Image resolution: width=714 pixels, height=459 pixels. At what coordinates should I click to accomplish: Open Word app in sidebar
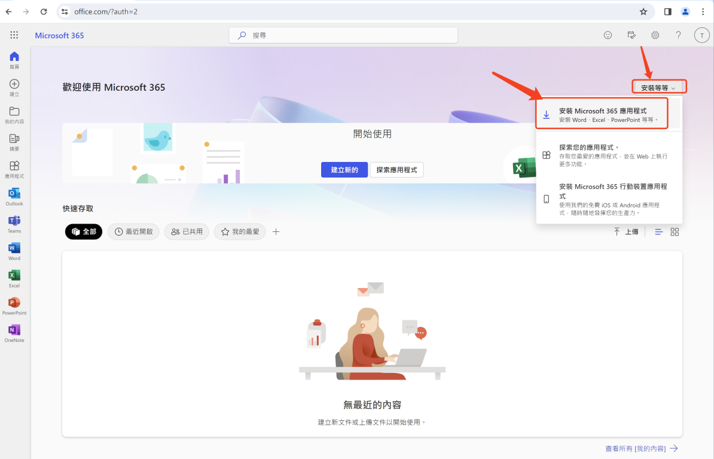14,251
